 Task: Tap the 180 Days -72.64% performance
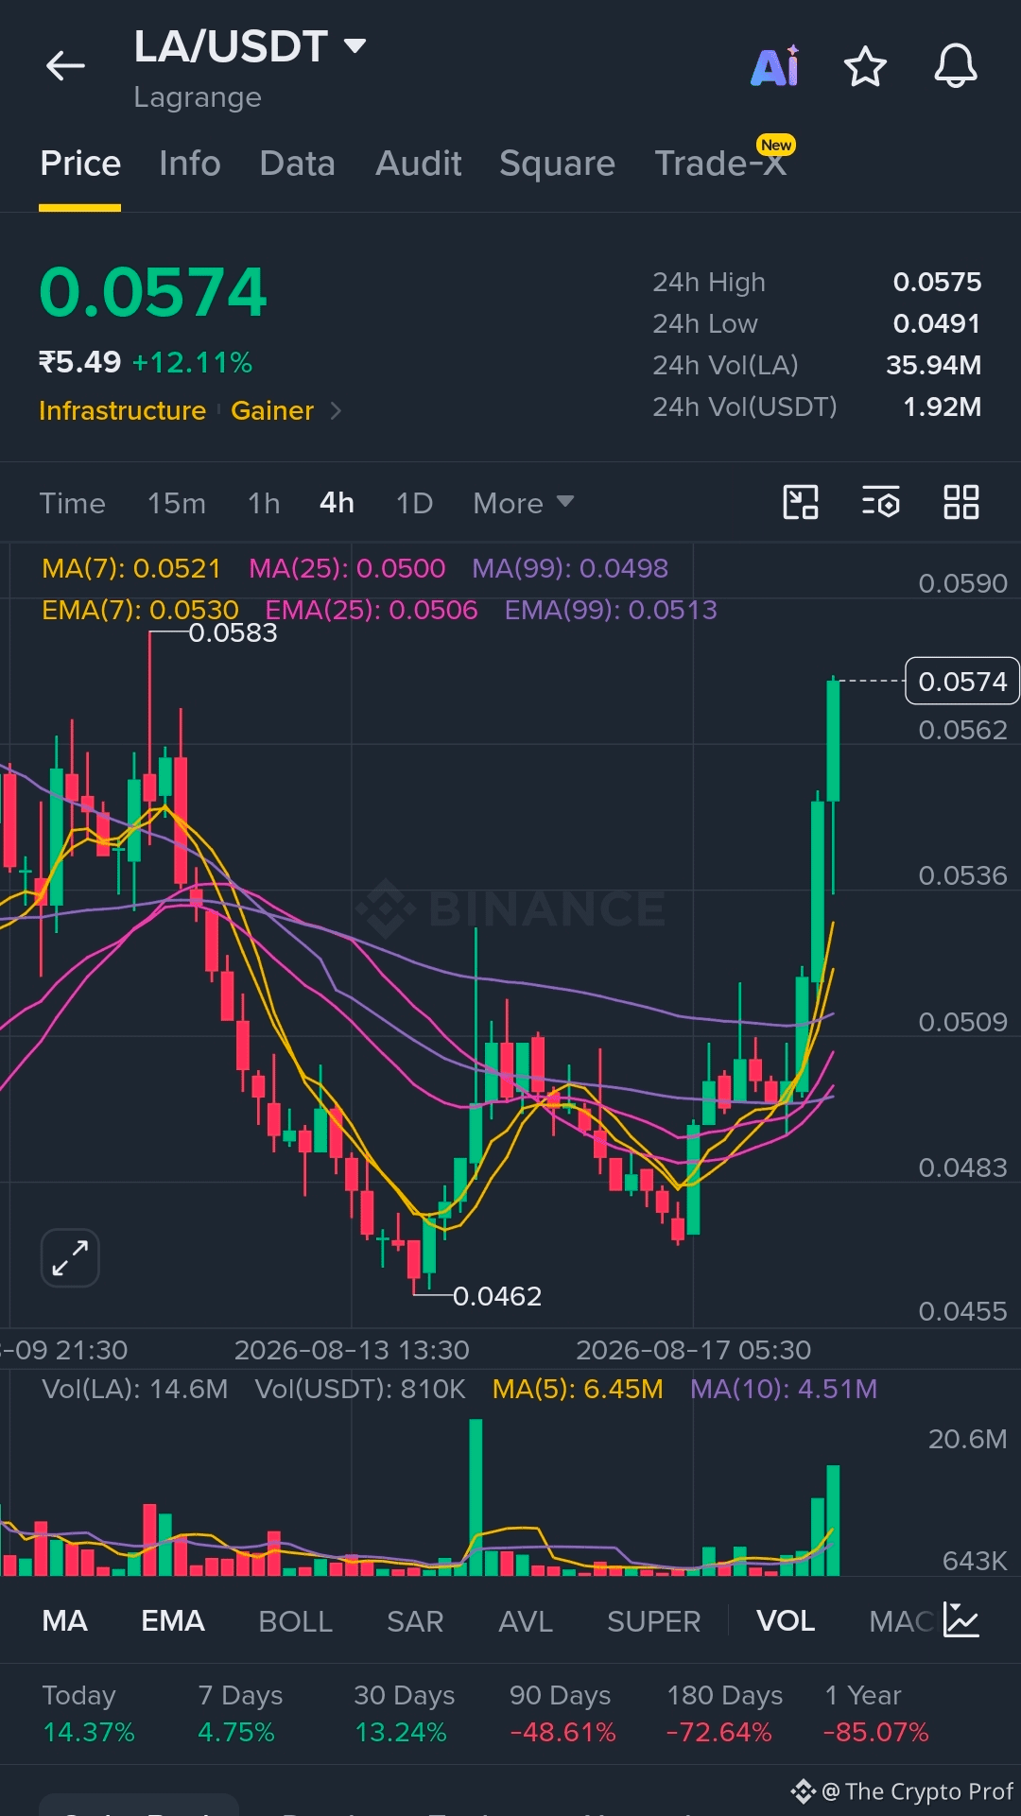(x=724, y=1714)
